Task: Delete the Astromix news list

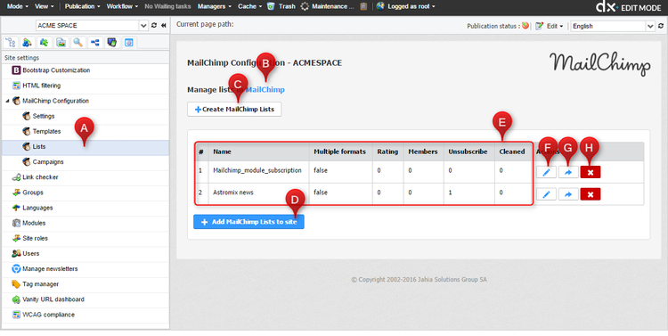Action: (x=590, y=194)
